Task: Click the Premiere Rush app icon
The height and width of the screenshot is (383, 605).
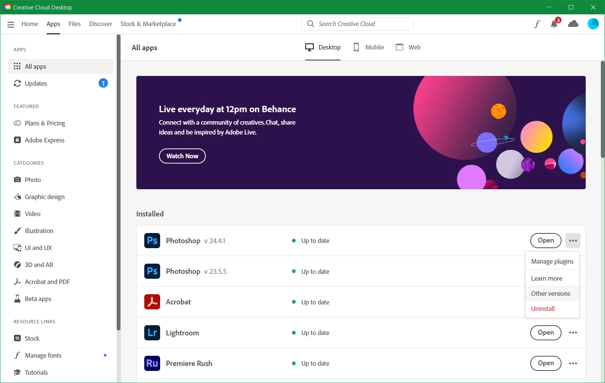Action: [152, 363]
